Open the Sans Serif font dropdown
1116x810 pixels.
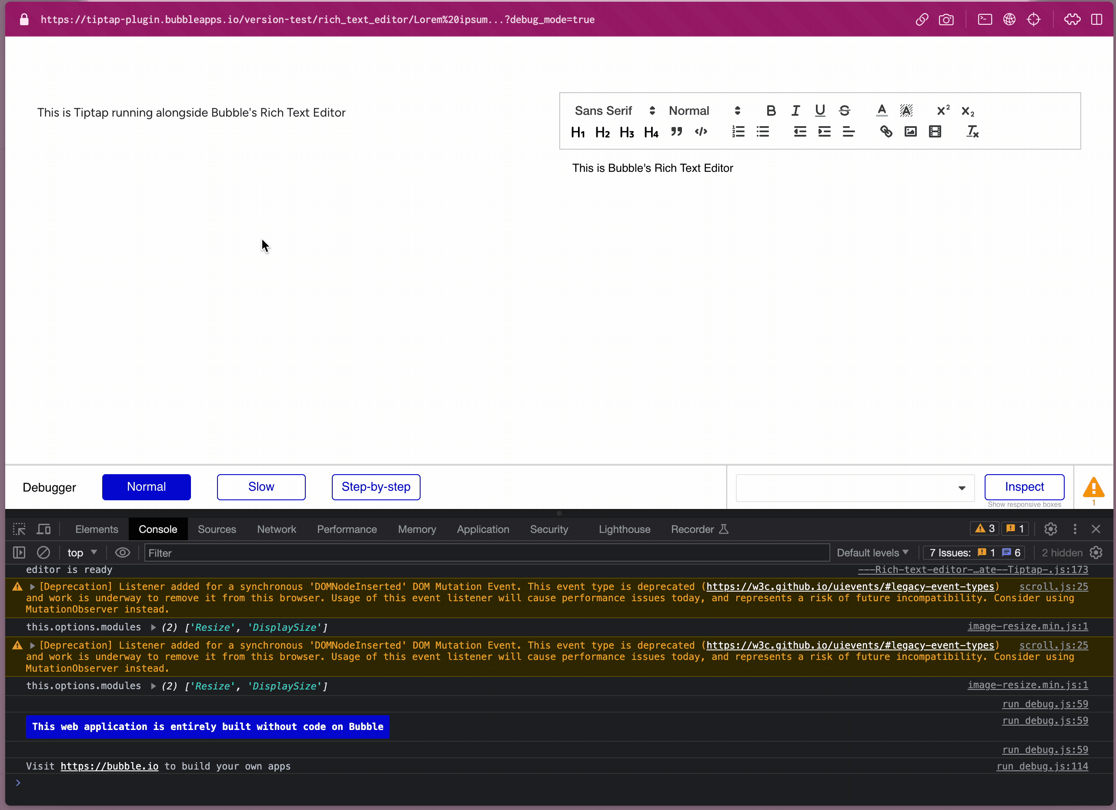coord(614,111)
